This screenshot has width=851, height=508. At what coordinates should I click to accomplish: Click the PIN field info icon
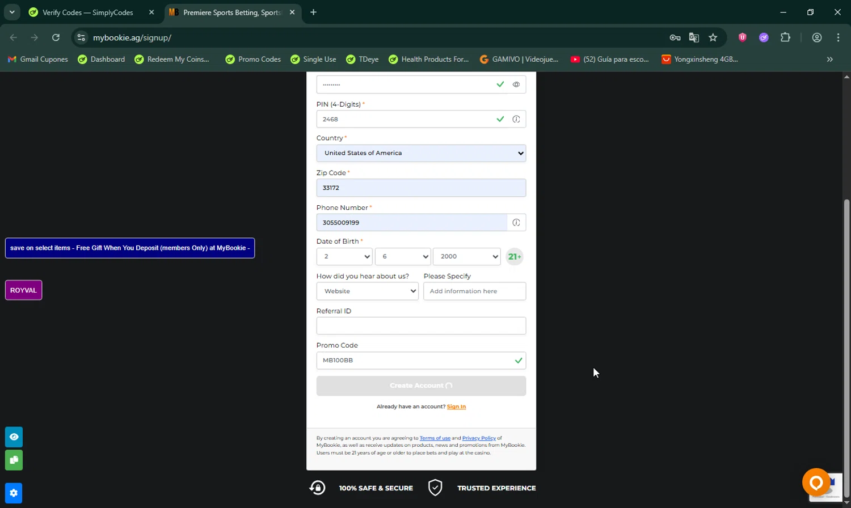516,119
